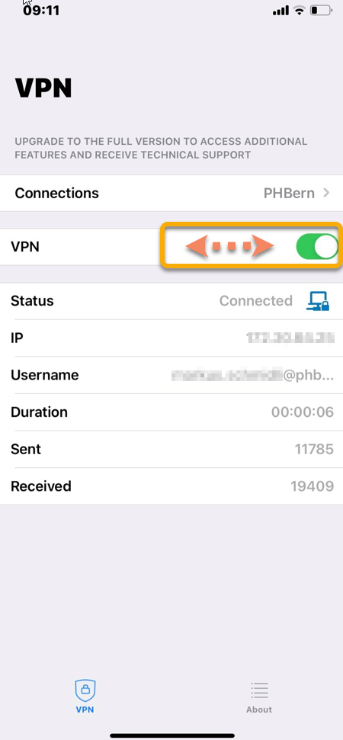Turn off the VPN toggle switch

[x=316, y=247]
